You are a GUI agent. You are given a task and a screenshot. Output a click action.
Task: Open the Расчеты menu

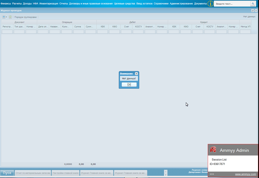(x=17, y=3)
